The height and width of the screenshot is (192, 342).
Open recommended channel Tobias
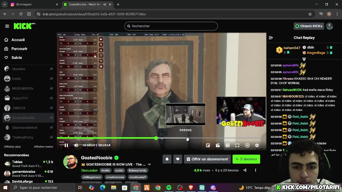(29, 164)
